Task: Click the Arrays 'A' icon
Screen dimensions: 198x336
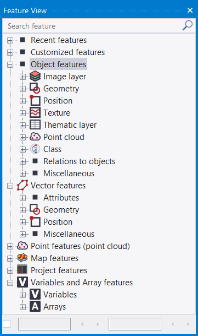Action: [x=35, y=306]
